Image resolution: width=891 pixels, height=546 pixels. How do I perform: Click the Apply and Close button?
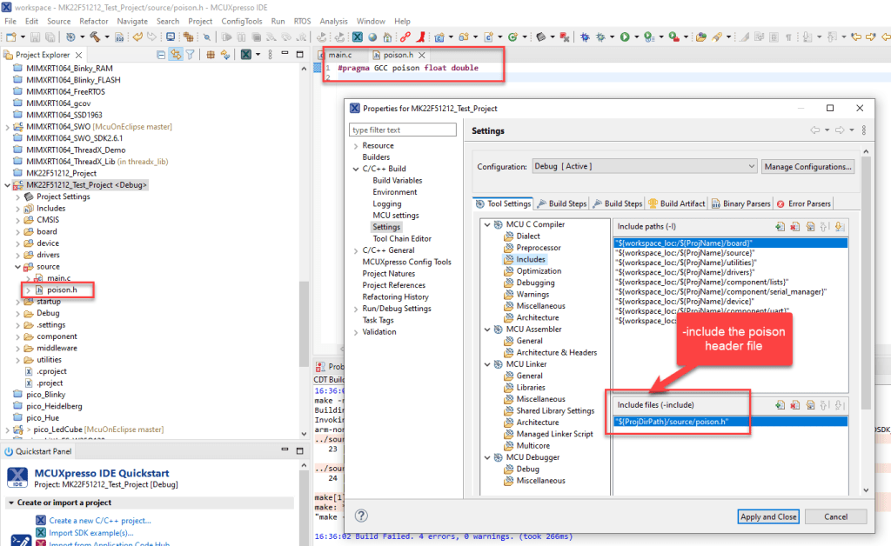point(768,516)
